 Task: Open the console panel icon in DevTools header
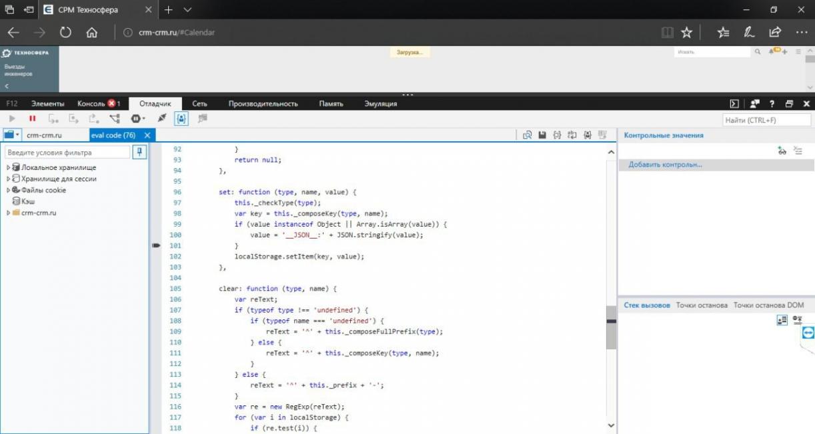(x=734, y=104)
